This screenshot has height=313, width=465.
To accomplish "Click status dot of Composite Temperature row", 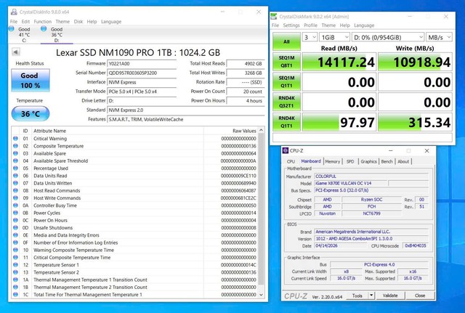I will click(x=15, y=146).
